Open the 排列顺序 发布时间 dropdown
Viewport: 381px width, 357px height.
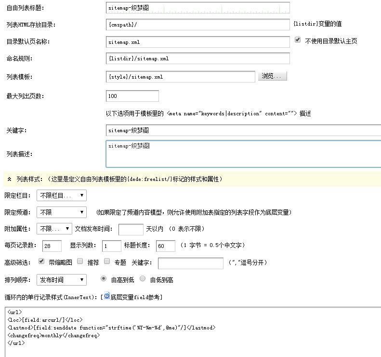62,279
